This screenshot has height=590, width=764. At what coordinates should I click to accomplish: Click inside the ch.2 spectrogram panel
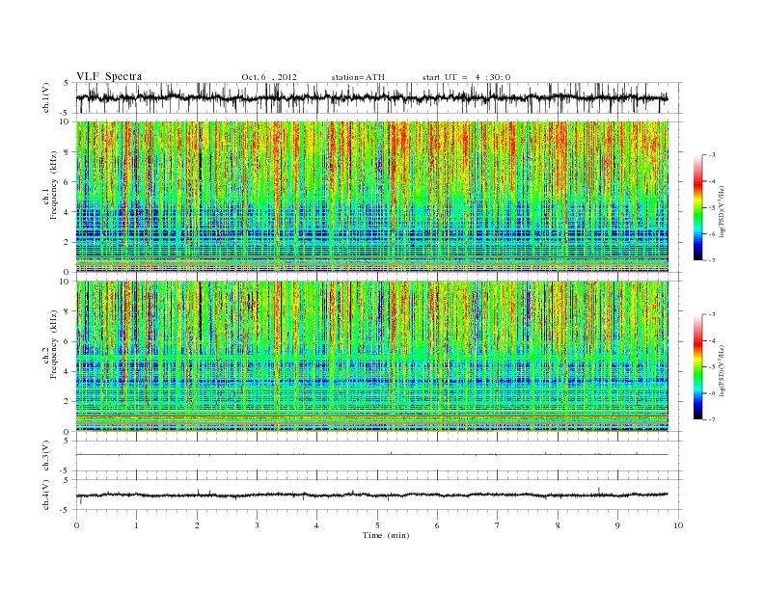[x=371, y=356]
